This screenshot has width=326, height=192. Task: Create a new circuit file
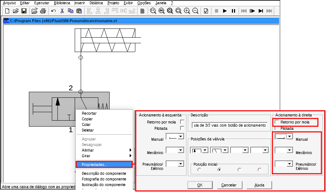(7, 11)
